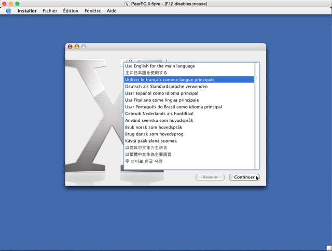This screenshot has height=251, width=332.
Task: Select Usar Português do Brasil row
Action: pyautogui.click(x=189, y=107)
